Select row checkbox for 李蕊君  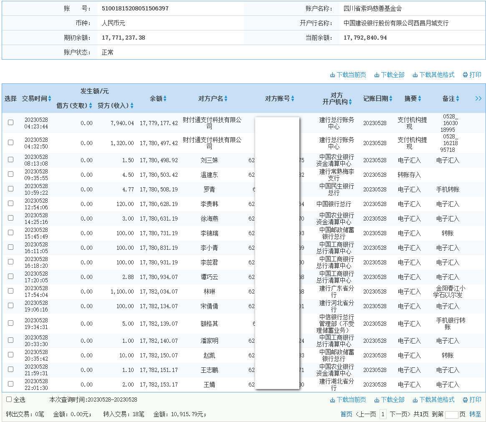tap(10, 261)
